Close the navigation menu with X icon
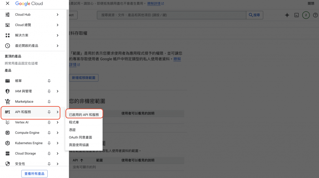Viewport: 319px width, 178px height. tap(7, 3)
